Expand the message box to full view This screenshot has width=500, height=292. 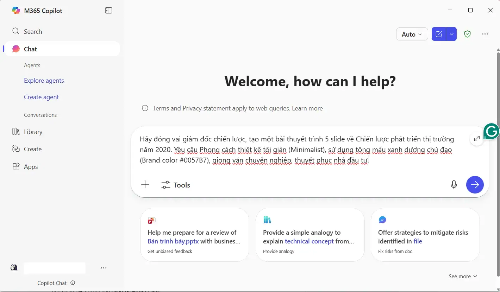tap(477, 138)
